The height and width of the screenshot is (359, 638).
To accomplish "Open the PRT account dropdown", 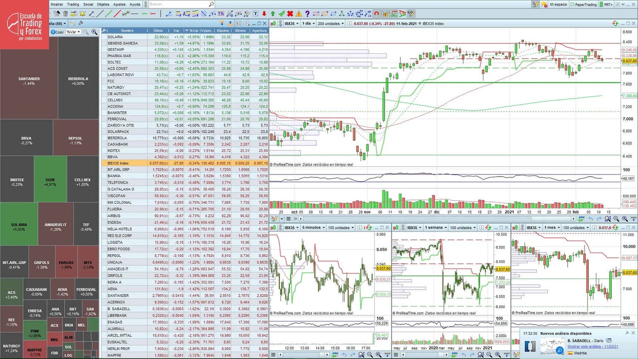I will 606,4.
